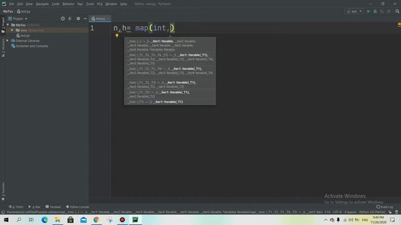
Task: Launch Microsoft Edge from the taskbar
Action: (x=44, y=219)
